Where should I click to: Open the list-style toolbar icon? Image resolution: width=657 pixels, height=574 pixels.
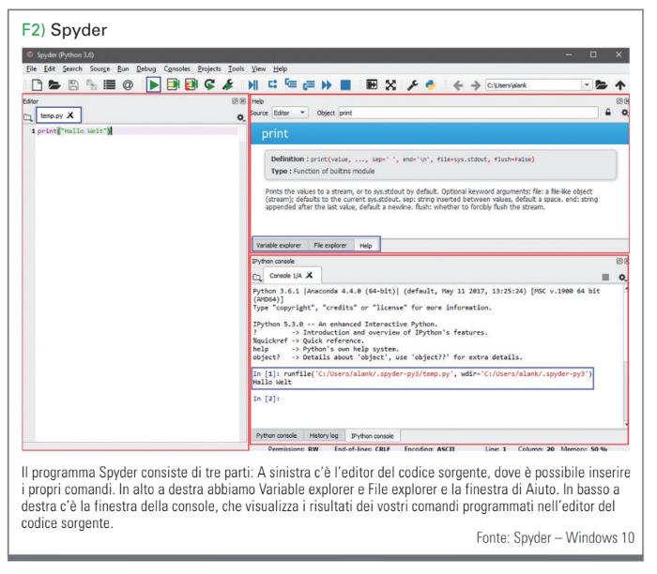(x=110, y=85)
